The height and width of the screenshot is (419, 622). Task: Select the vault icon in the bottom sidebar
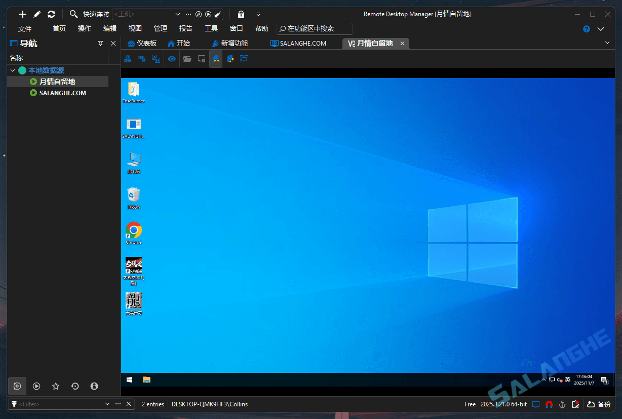tap(17, 386)
